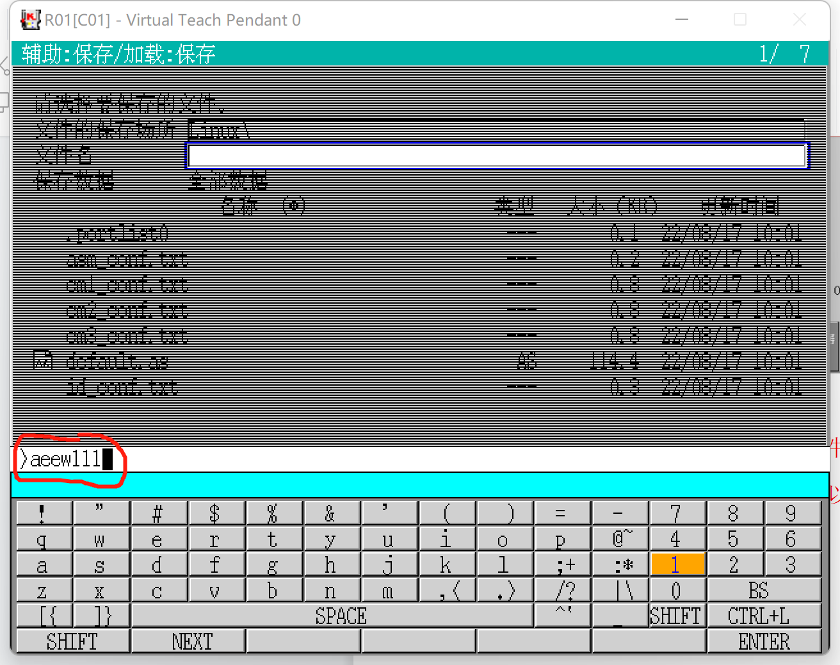
Task: Tap the 5 key on the keypad
Action: coord(735,539)
